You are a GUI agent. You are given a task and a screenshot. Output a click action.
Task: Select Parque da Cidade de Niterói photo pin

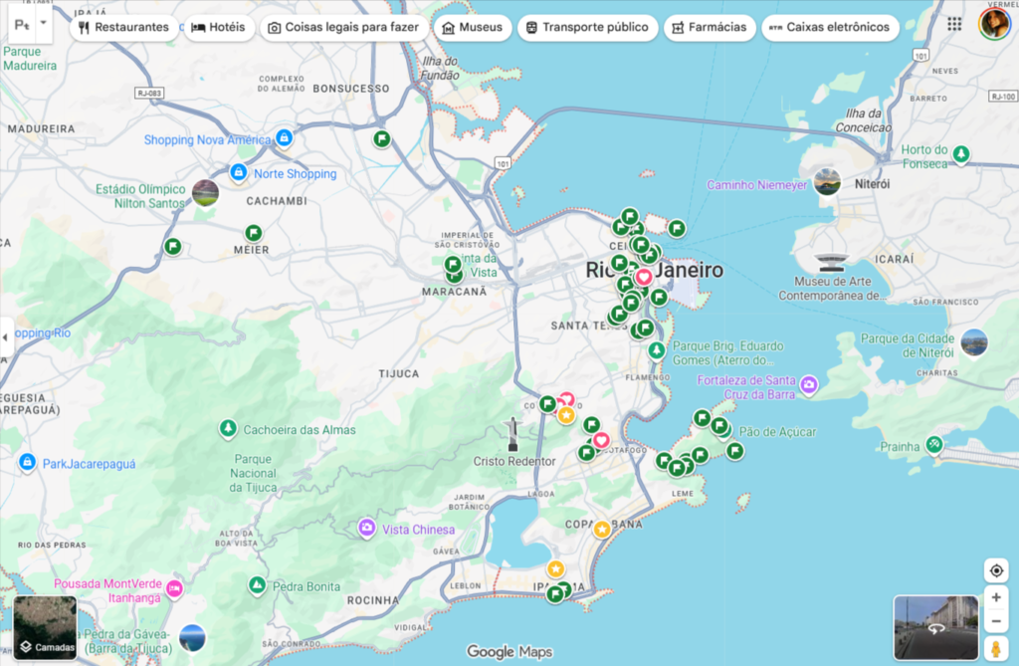(x=974, y=342)
